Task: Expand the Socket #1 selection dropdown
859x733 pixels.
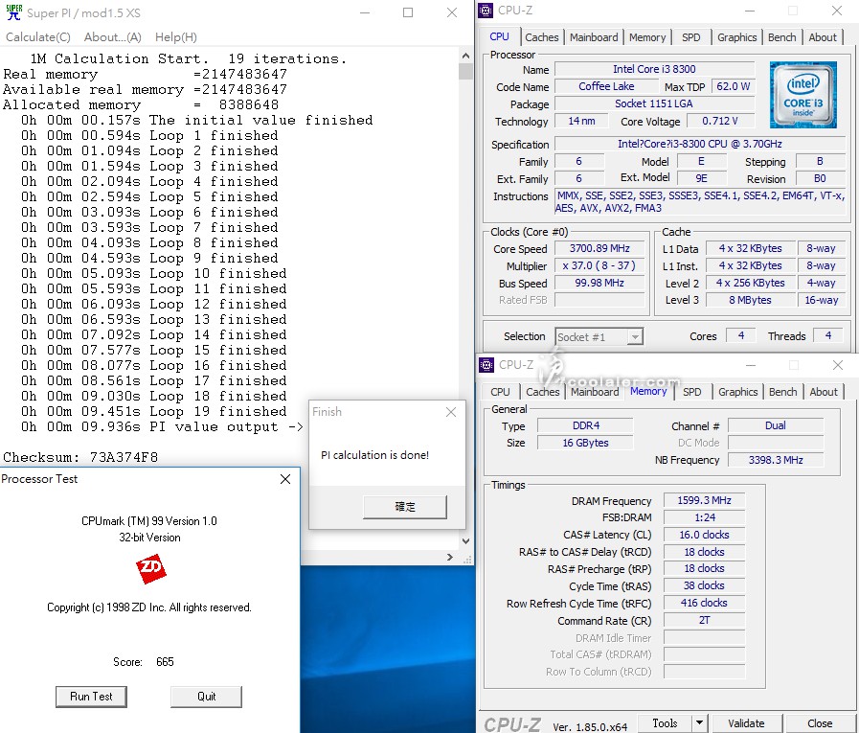Action: tap(635, 336)
